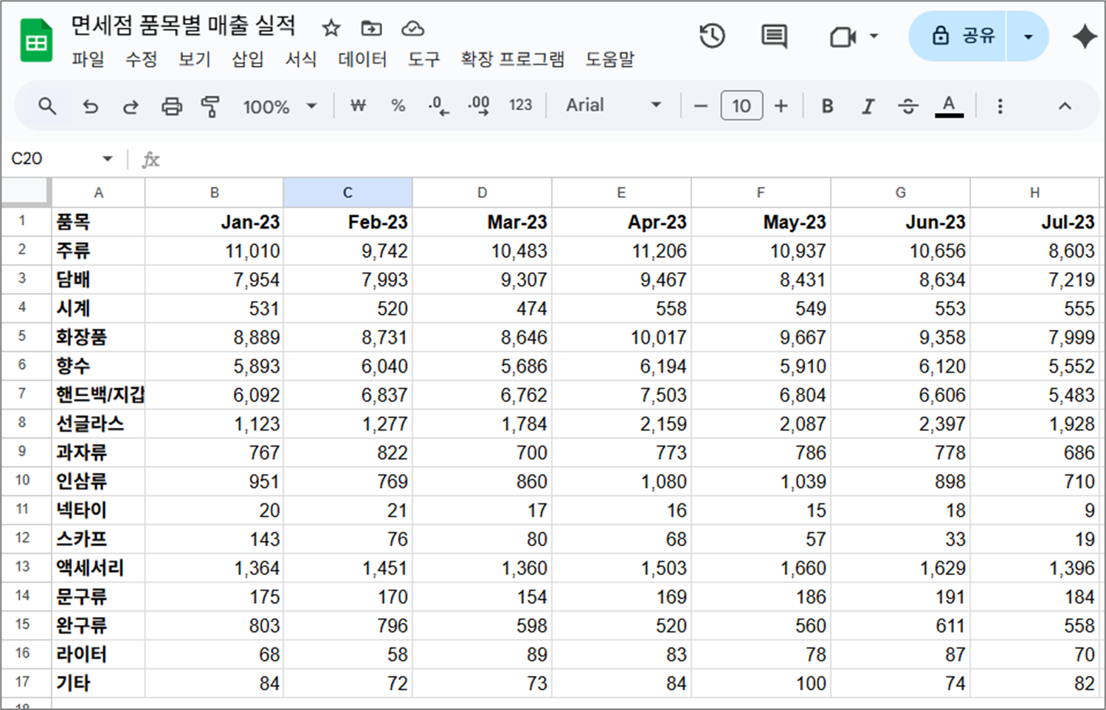Image resolution: width=1106 pixels, height=710 pixels.
Task: Open the 수정 menu
Action: (142, 59)
